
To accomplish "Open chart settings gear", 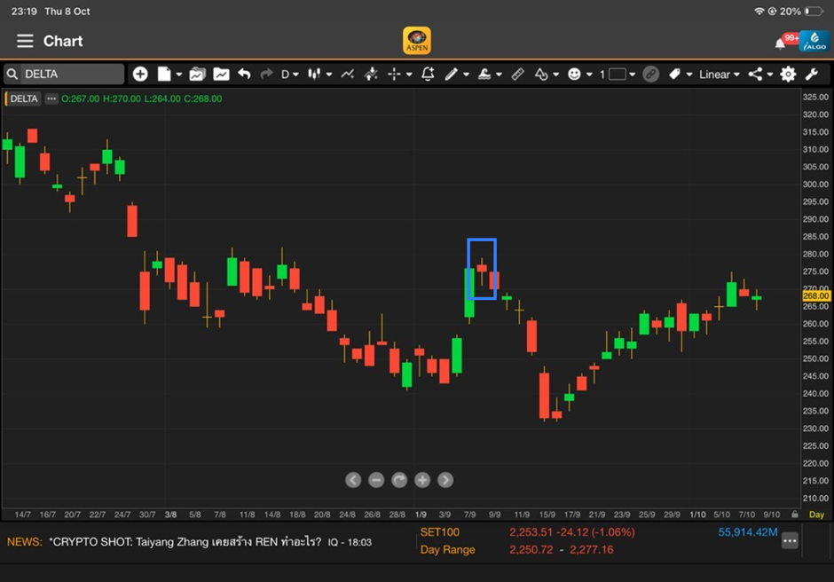I will point(788,74).
